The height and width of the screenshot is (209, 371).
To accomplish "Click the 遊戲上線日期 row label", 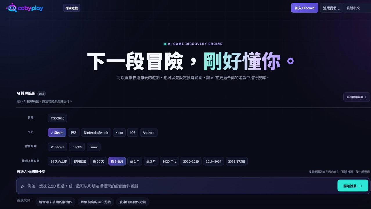I will tap(31, 161).
